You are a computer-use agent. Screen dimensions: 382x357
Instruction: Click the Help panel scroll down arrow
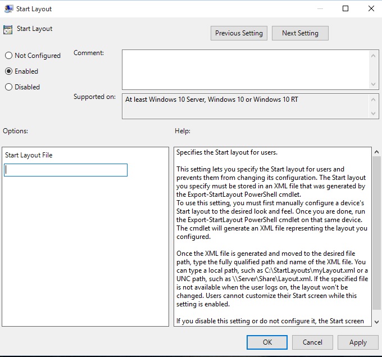pyautogui.click(x=376, y=320)
